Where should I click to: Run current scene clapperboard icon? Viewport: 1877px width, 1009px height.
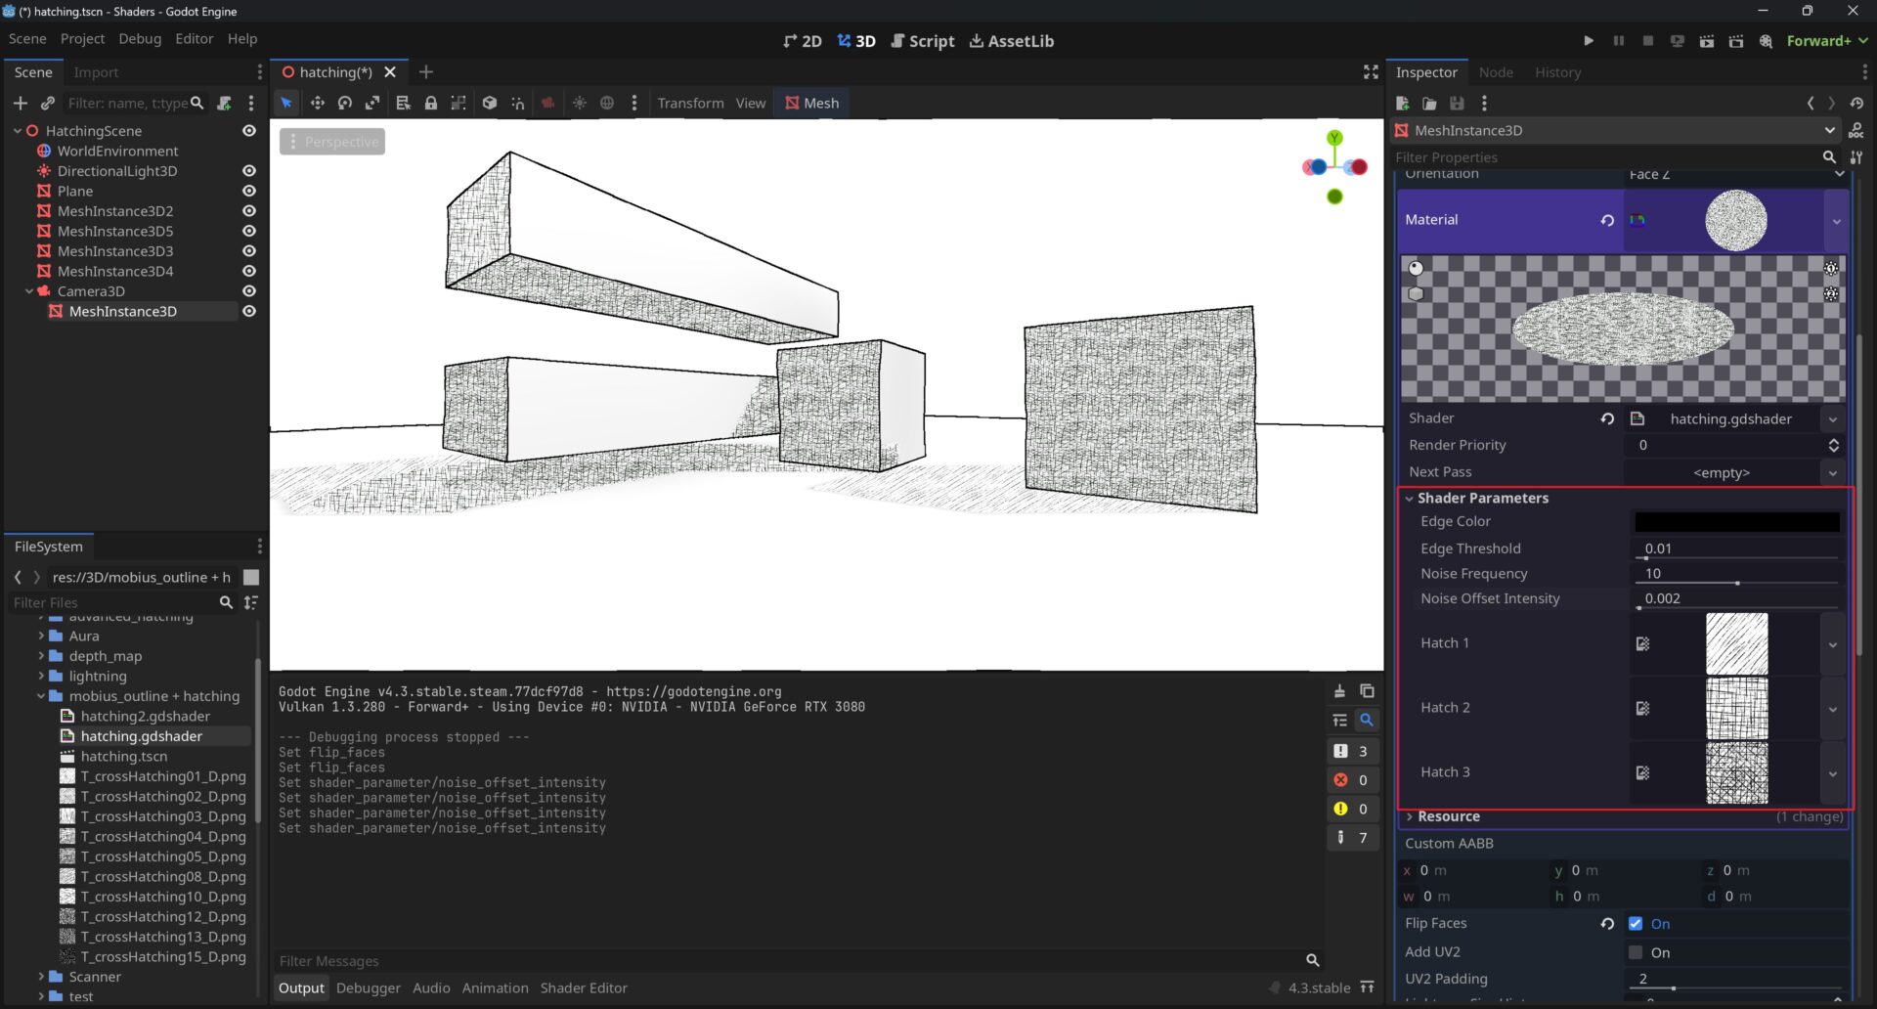pyautogui.click(x=1707, y=40)
